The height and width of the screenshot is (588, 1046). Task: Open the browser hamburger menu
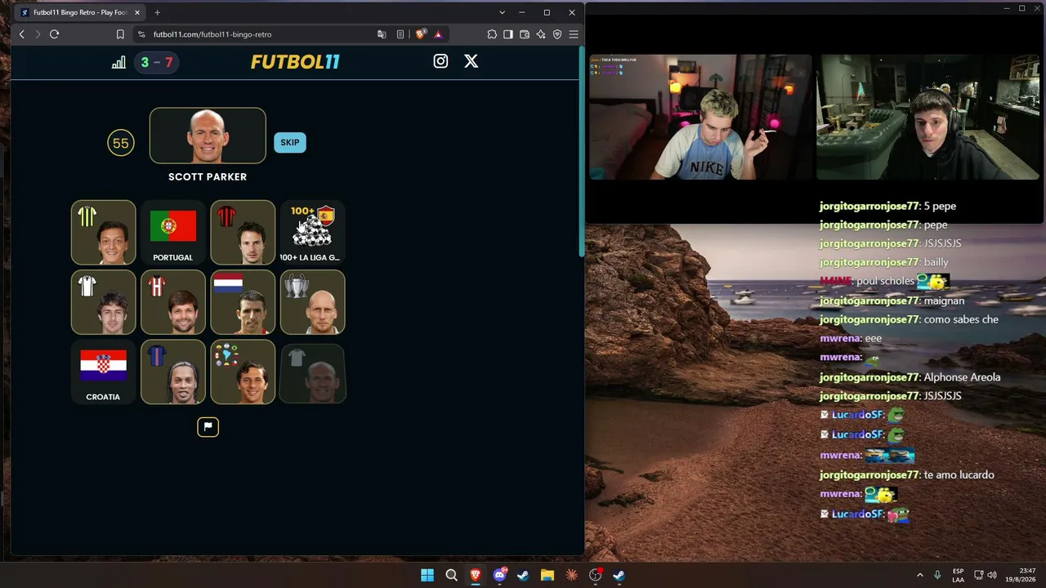coord(574,34)
